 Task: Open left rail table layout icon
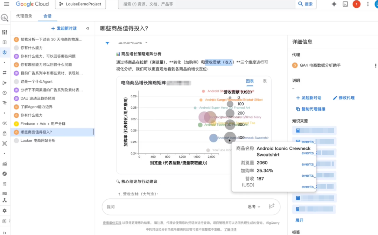tap(5, 42)
